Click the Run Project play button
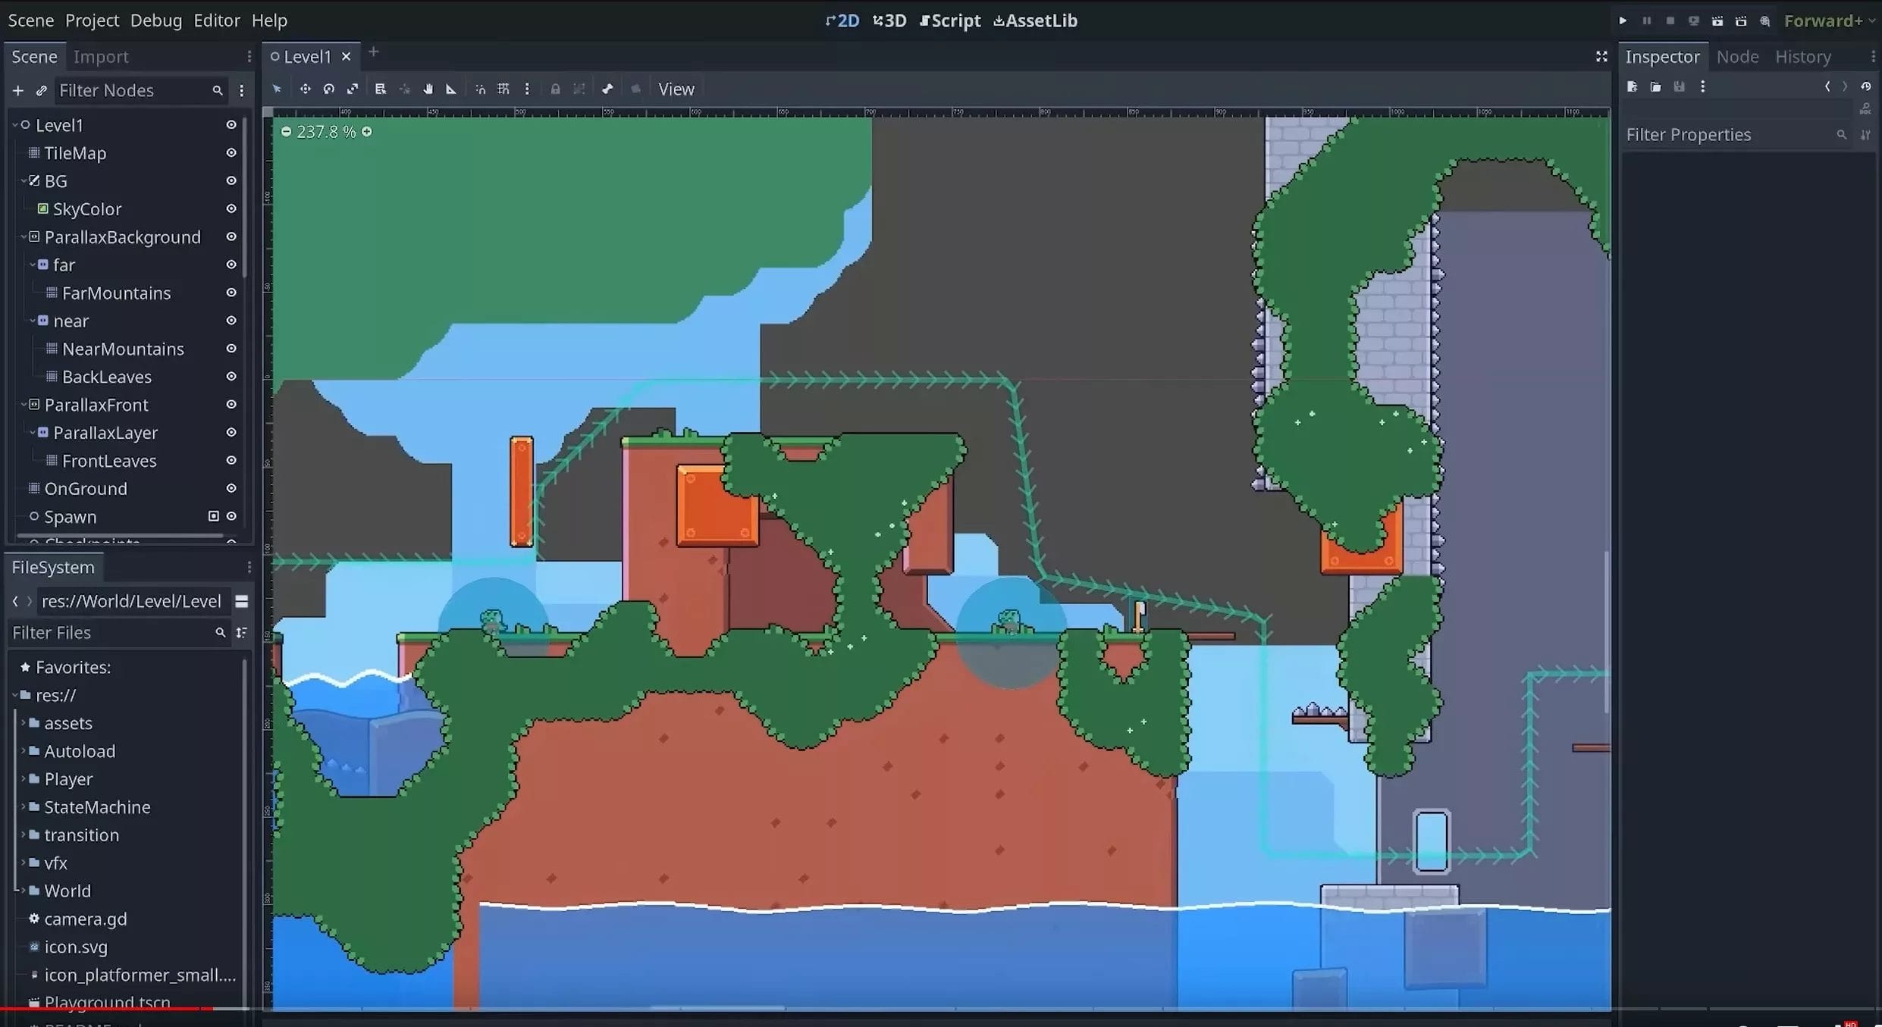1882x1027 pixels. pyautogui.click(x=1623, y=20)
